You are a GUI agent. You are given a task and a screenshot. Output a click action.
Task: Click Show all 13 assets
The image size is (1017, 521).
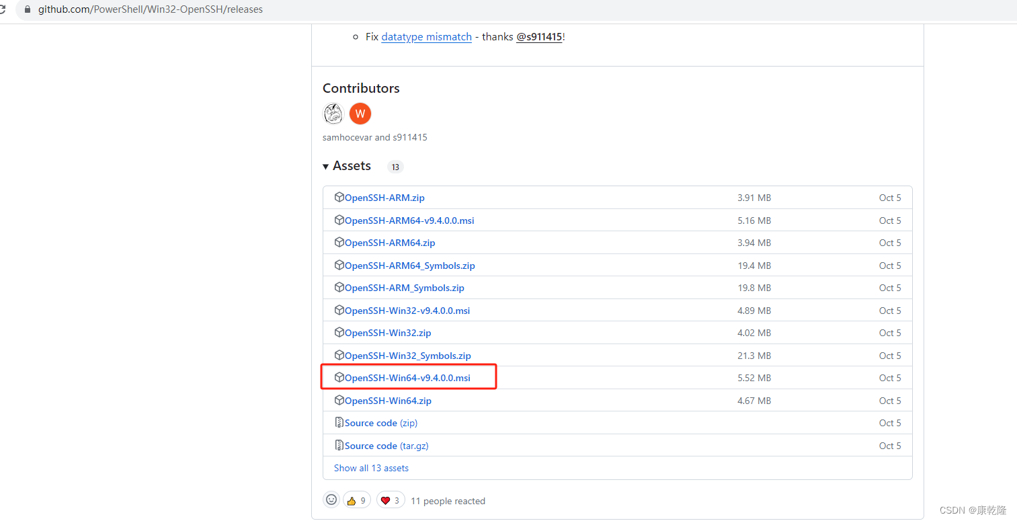pos(371,468)
